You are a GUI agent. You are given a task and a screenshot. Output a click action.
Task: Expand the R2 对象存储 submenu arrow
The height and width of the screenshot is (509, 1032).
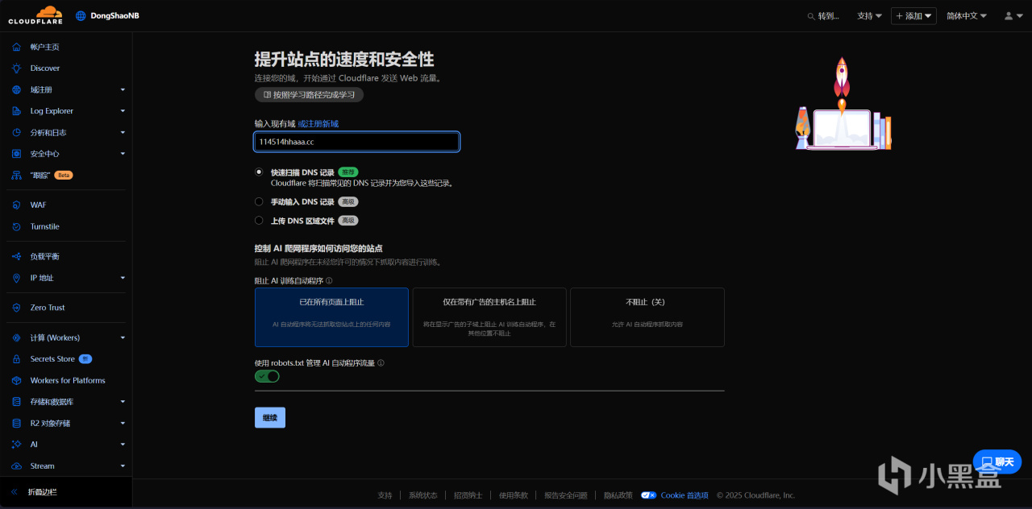[x=123, y=423]
